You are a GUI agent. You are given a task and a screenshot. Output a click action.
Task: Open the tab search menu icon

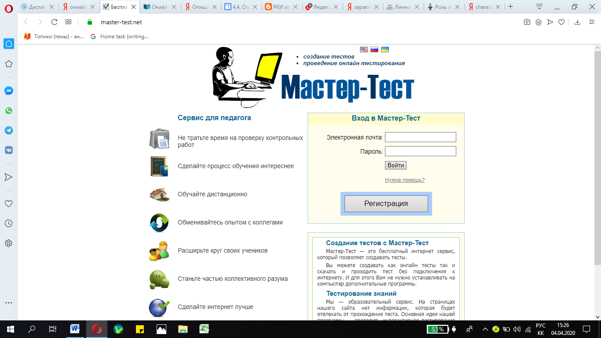[539, 7]
